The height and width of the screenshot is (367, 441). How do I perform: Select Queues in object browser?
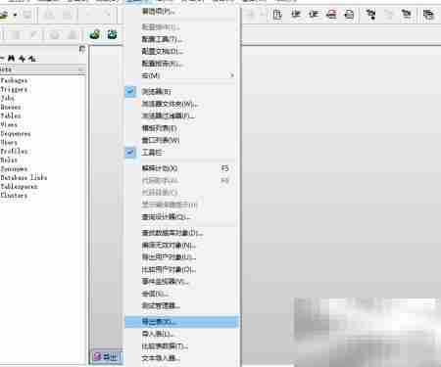11,107
